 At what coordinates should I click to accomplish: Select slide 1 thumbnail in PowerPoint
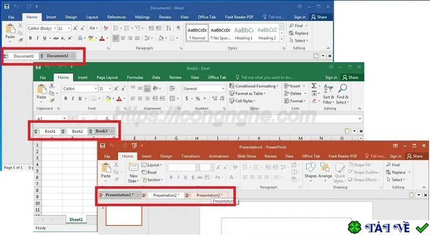123,216
